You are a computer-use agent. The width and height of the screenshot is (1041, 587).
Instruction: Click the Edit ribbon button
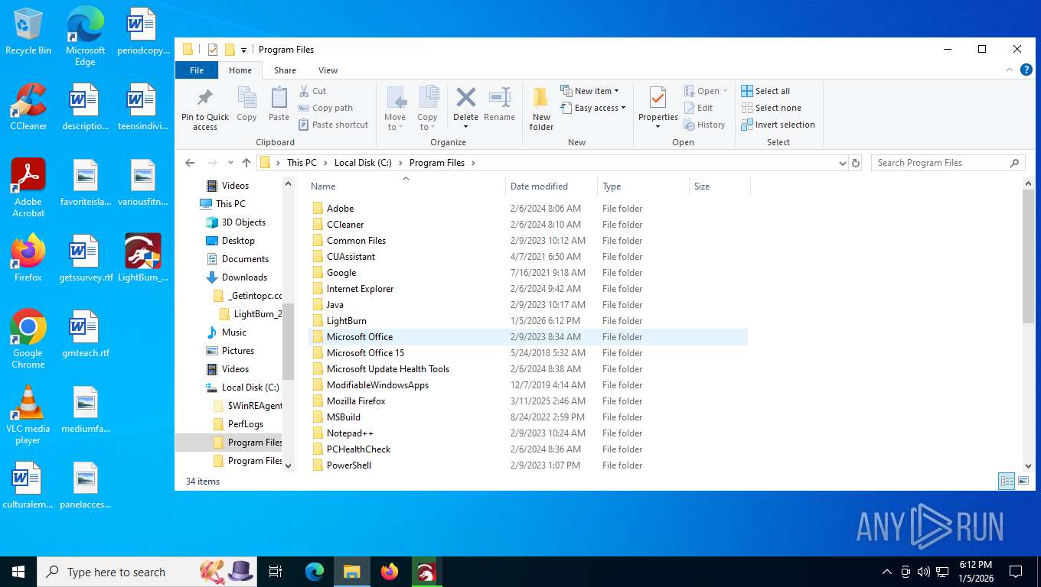pos(698,108)
